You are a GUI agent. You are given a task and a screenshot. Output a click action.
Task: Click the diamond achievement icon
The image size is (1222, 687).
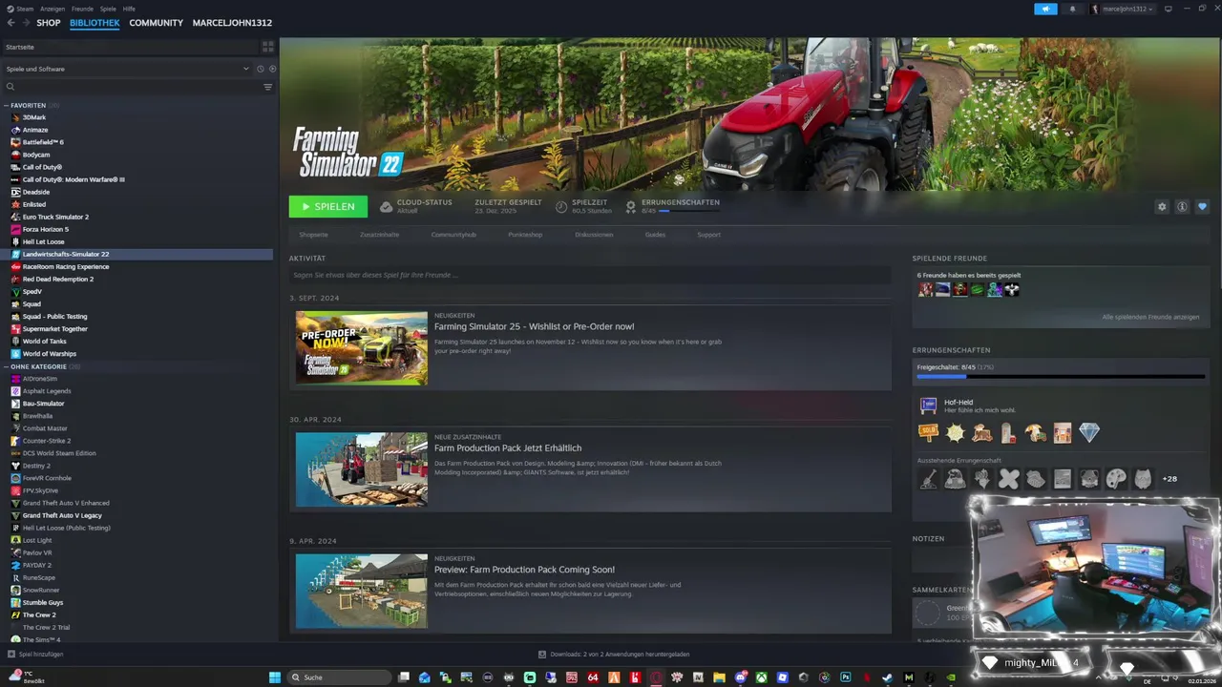click(1089, 433)
